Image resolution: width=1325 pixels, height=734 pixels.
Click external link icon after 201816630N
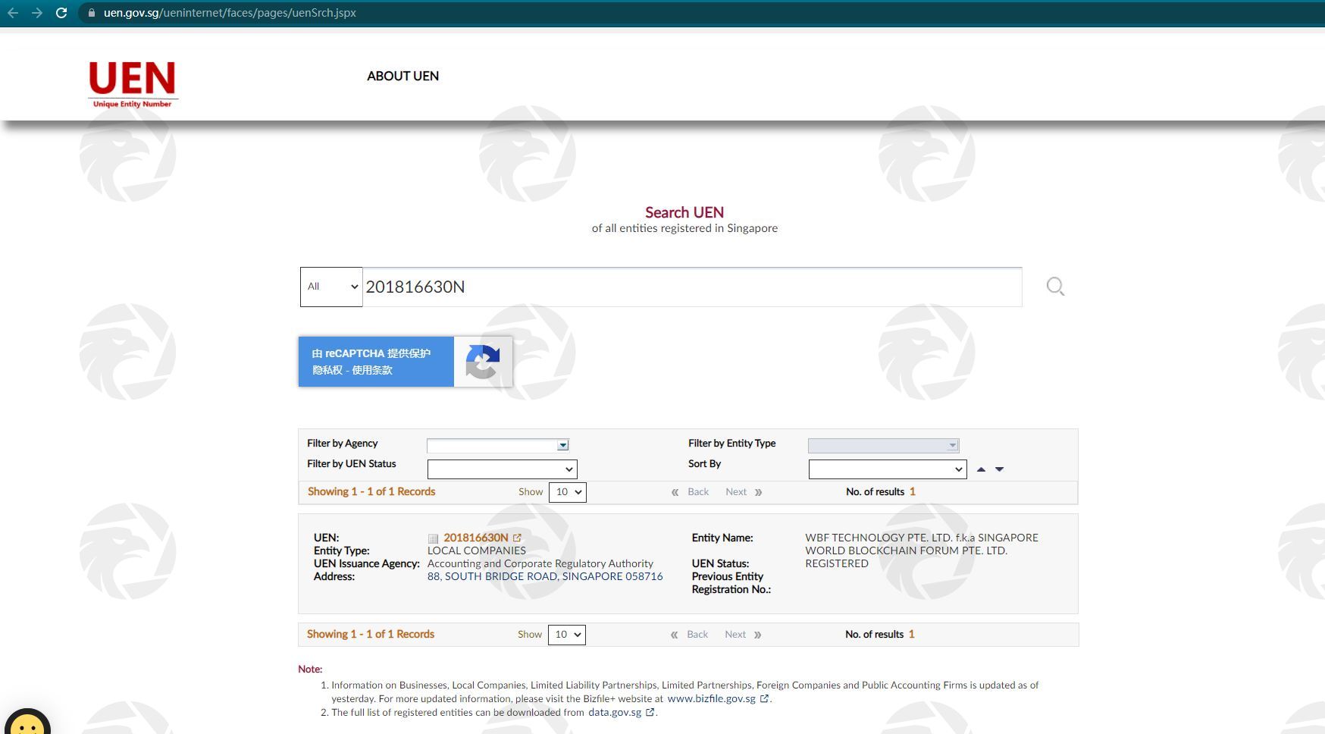coord(517,538)
